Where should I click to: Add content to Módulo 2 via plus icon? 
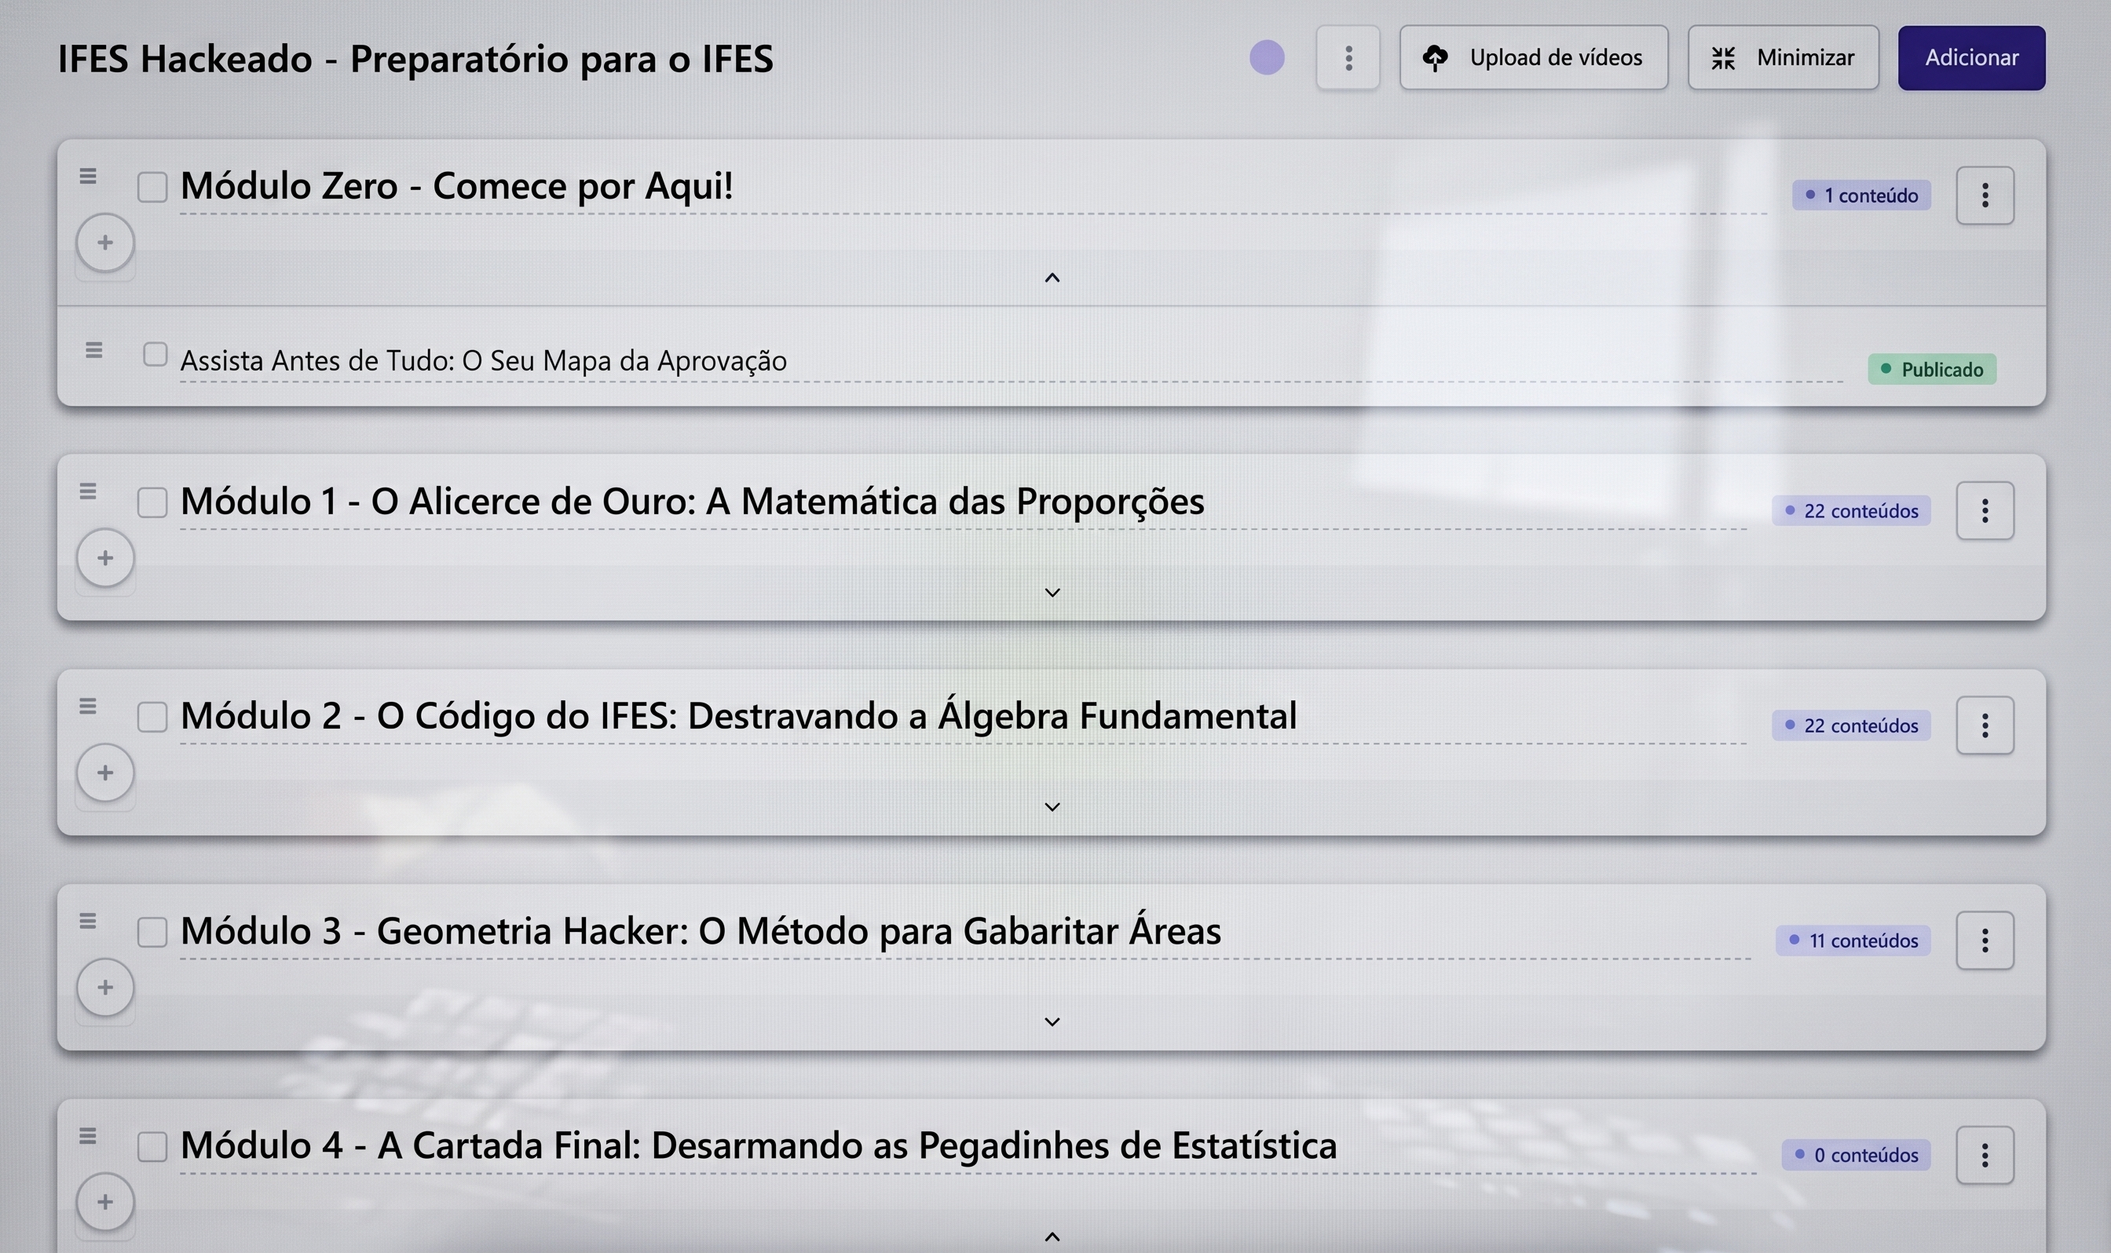[104, 772]
